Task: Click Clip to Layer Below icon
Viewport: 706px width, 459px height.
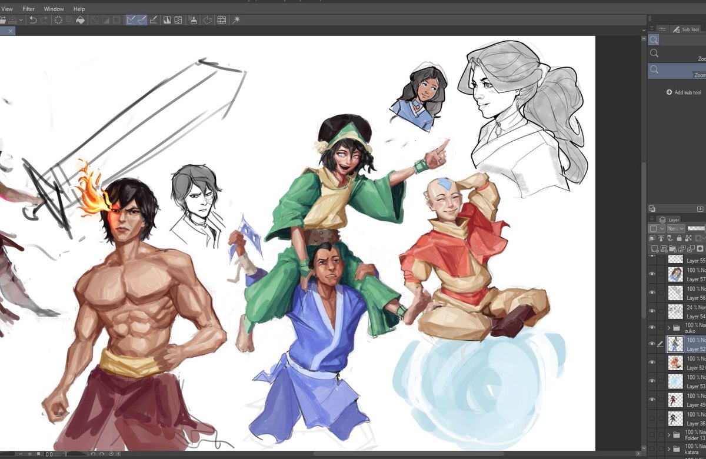Action: [652, 238]
